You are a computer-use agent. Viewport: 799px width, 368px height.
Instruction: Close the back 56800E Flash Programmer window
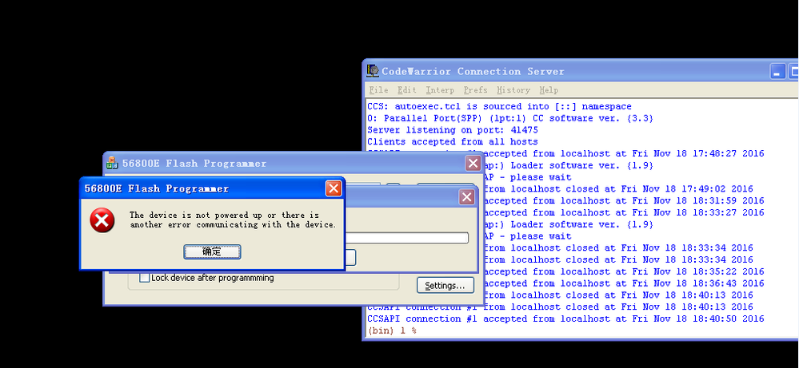pos(473,163)
